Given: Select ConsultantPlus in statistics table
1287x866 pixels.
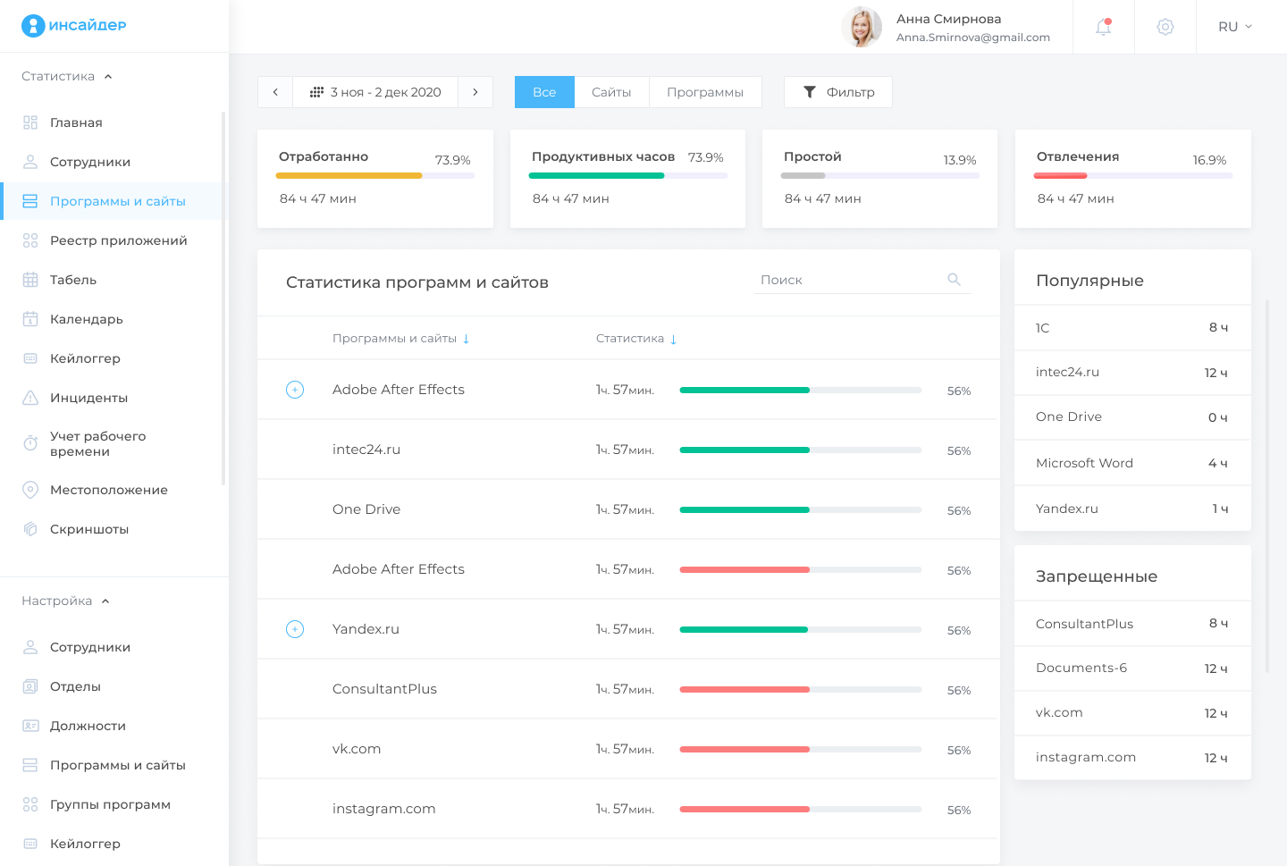Looking at the screenshot, I should 384,689.
